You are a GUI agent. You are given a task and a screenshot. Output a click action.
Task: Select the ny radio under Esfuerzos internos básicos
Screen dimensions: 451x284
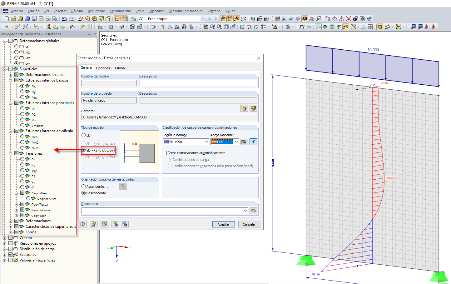pyautogui.click(x=22, y=92)
